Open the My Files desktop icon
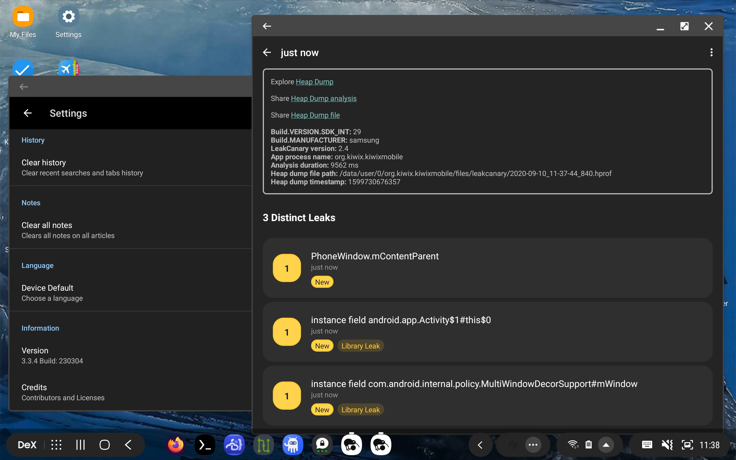Image resolution: width=736 pixels, height=460 pixels. point(23,22)
